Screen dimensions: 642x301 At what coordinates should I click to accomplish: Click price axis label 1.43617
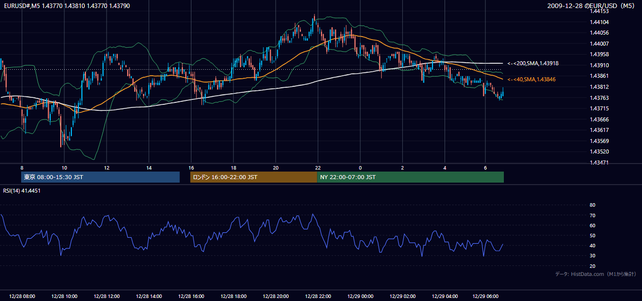coord(599,130)
